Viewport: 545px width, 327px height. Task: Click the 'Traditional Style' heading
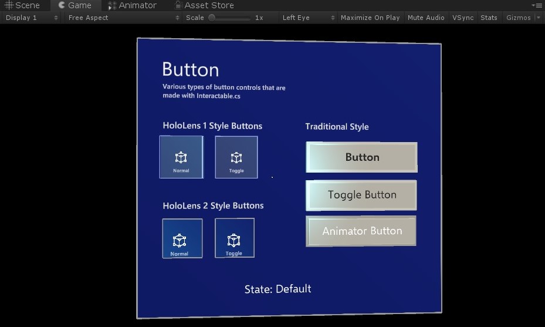[337, 127]
